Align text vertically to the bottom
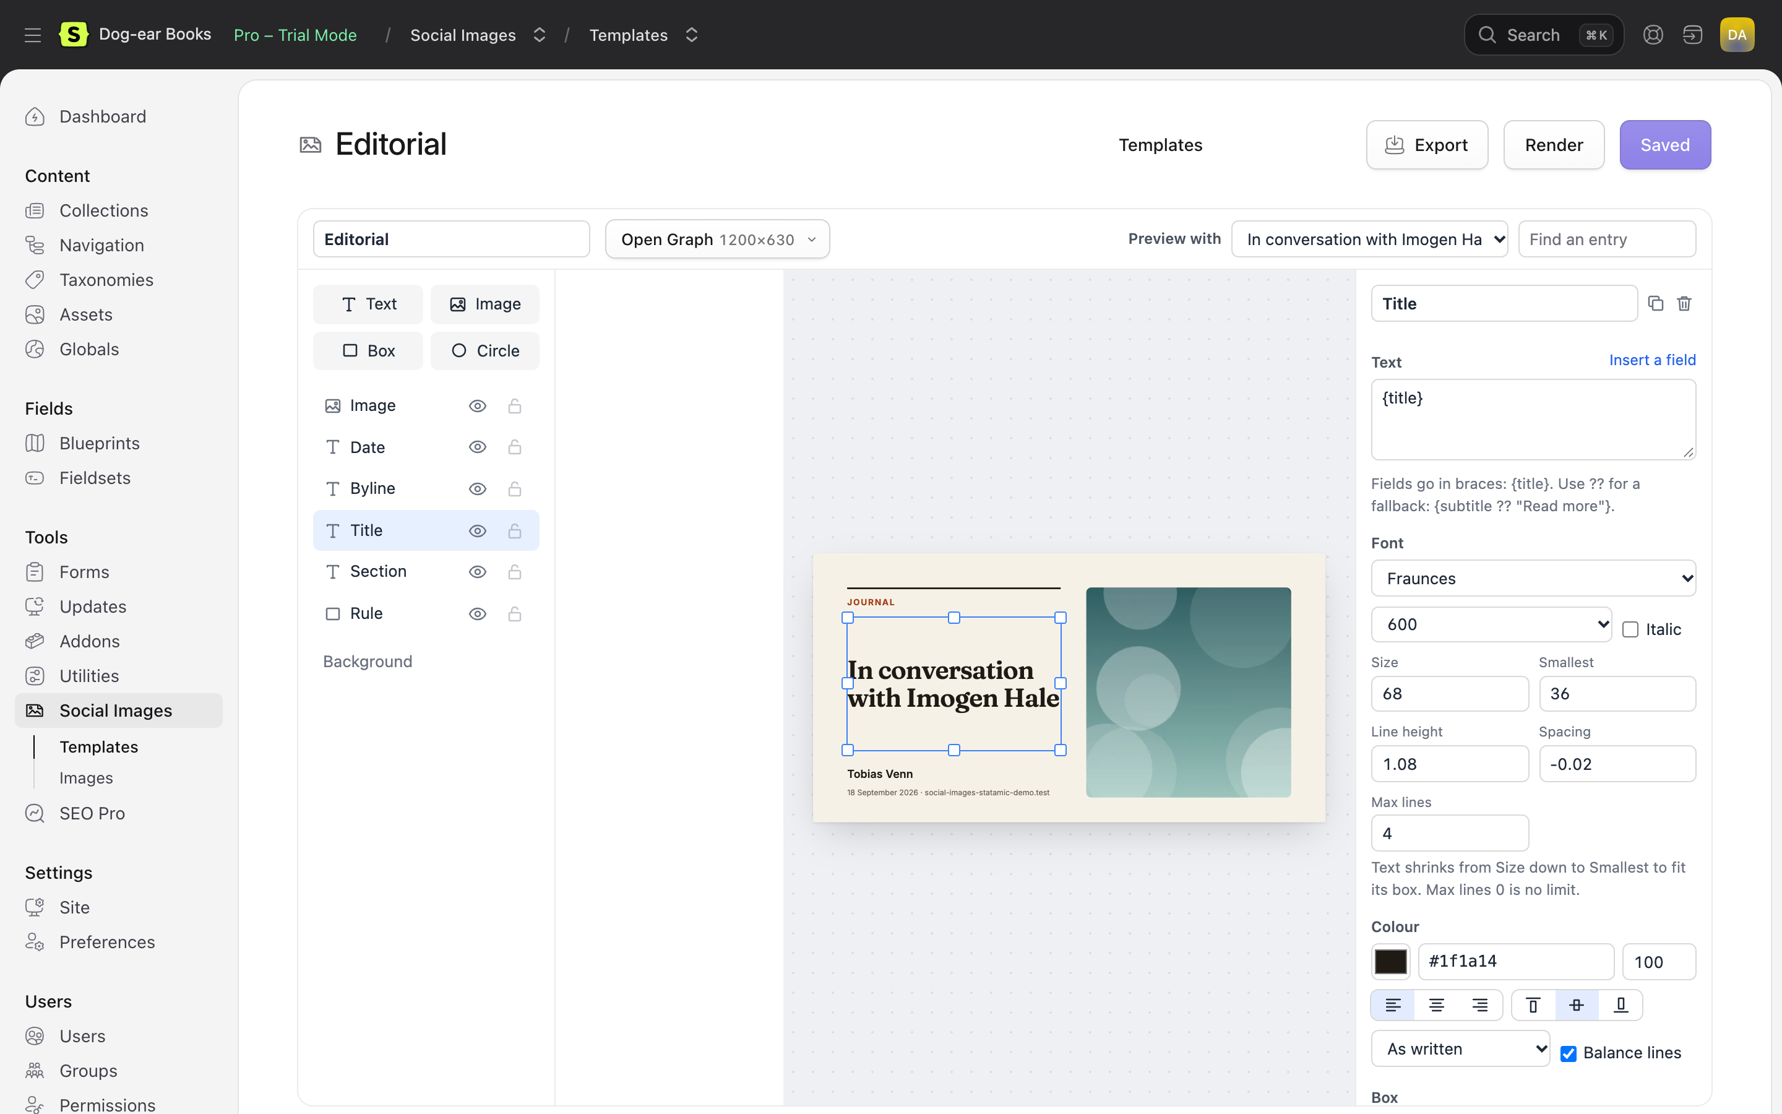Screen dimensions: 1782x1114 click(1620, 1005)
